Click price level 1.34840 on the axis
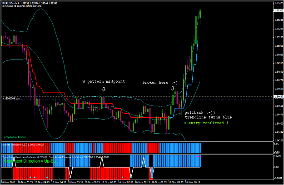The width and height of the screenshot is (284, 185). coord(279,72)
